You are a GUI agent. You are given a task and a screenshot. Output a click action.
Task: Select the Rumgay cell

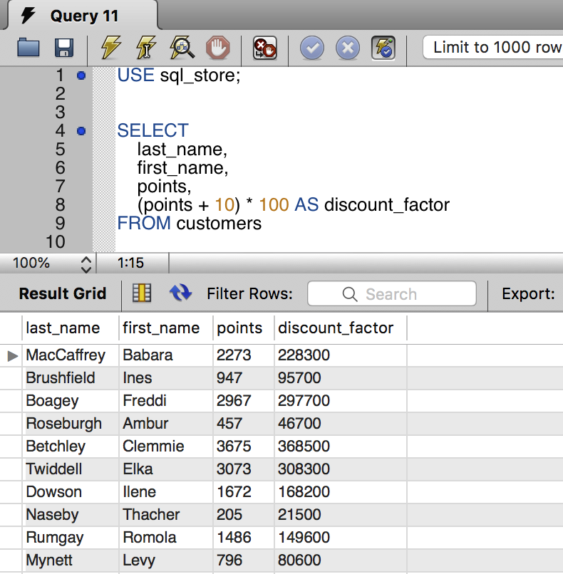click(x=71, y=538)
